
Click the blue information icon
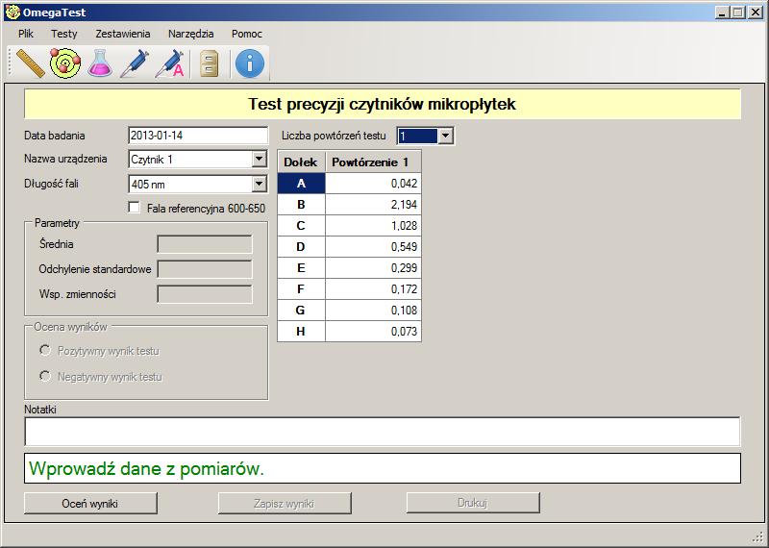[x=249, y=63]
